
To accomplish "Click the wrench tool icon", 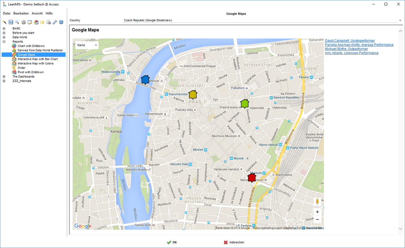I will click(x=55, y=22).
